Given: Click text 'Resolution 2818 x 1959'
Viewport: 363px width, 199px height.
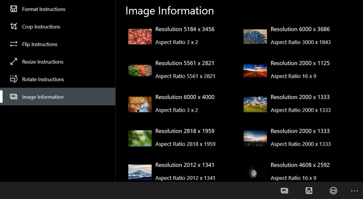Looking at the screenshot, I should [x=185, y=131].
